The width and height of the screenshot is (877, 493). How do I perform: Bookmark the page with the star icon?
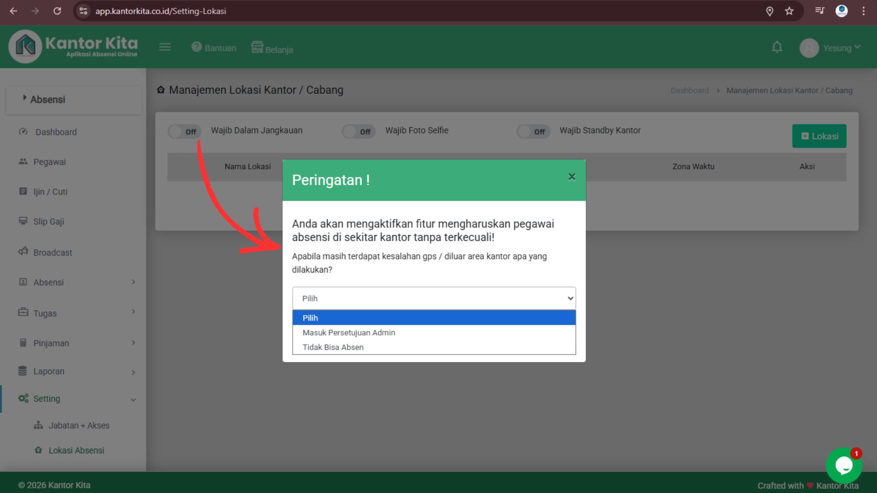tap(789, 11)
